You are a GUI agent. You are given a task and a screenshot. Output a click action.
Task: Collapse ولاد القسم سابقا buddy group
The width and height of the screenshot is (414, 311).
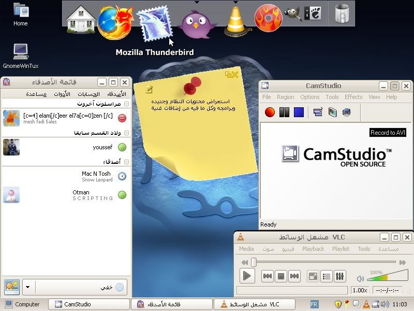pos(127,133)
